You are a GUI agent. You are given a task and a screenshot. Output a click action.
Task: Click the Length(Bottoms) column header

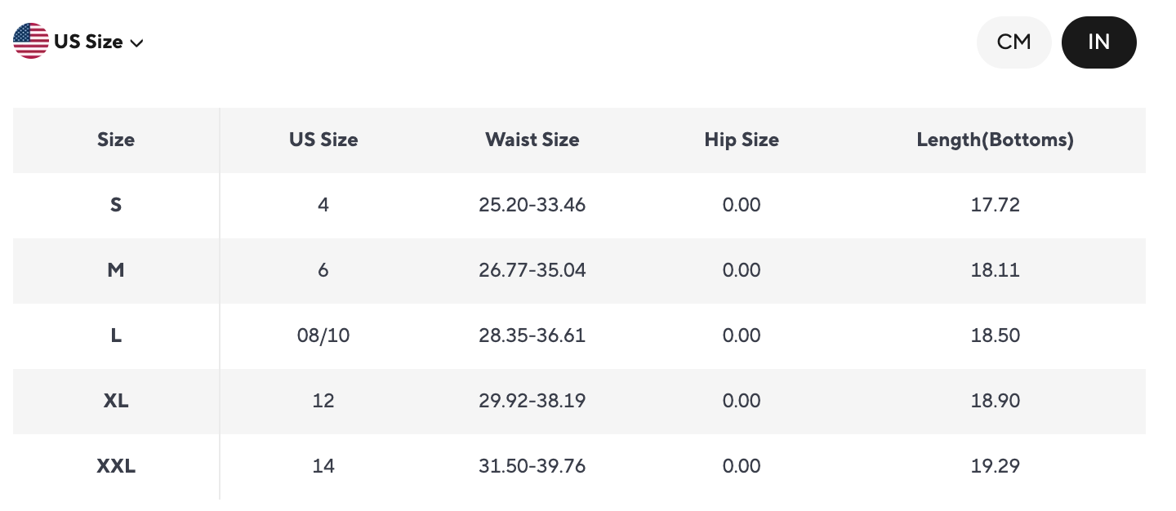tap(995, 140)
